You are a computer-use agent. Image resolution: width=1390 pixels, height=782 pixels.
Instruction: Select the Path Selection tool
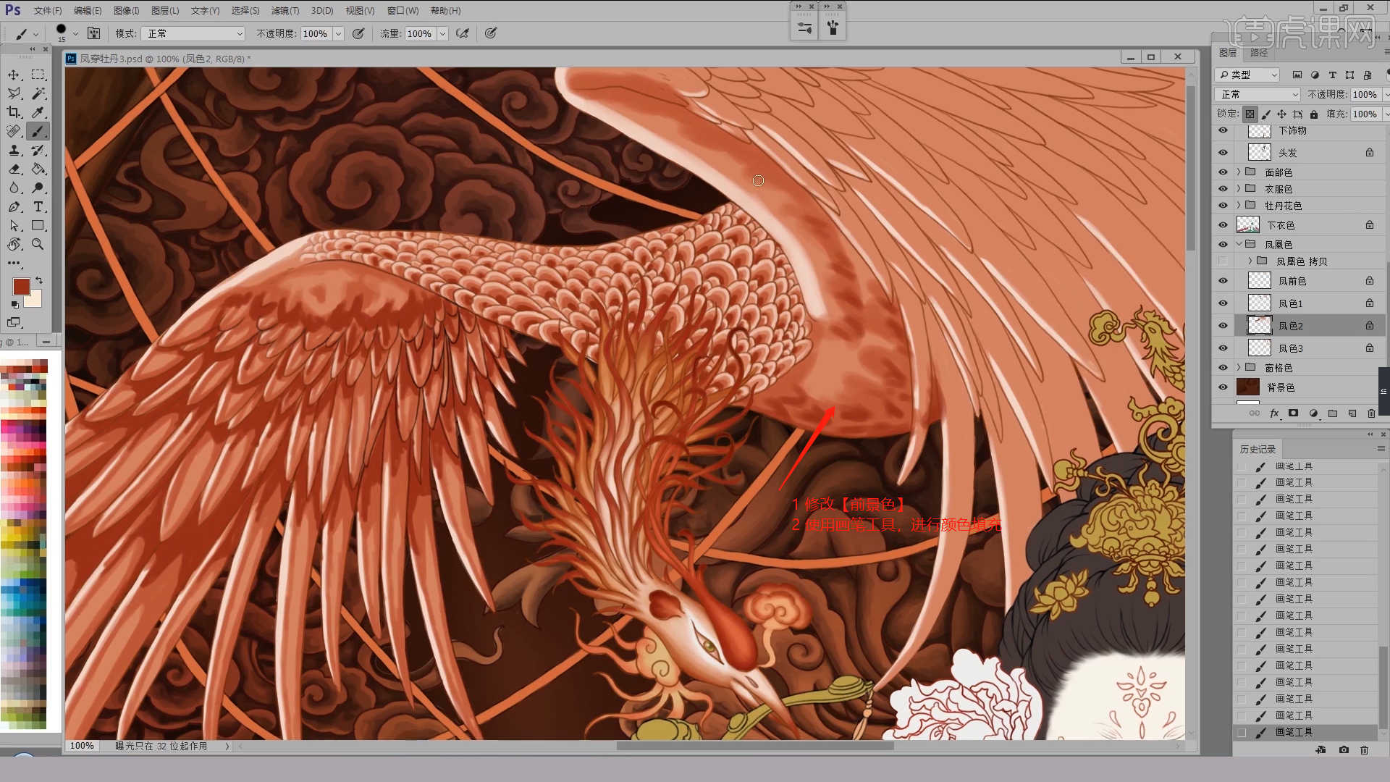(x=14, y=225)
